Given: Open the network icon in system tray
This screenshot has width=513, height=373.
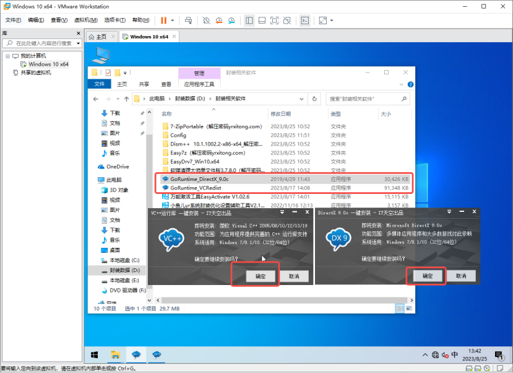Looking at the screenshot, I should (435, 354).
